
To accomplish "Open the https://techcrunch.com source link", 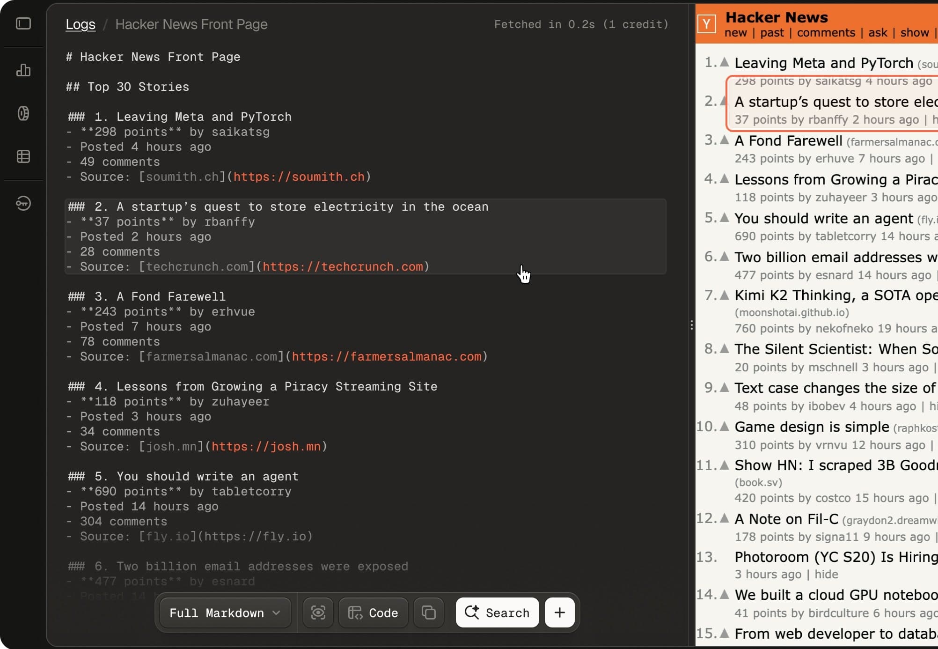I will coord(343,266).
